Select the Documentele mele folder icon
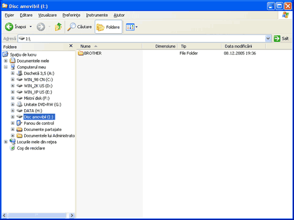The height and width of the screenshot is (220, 294). click(13, 61)
